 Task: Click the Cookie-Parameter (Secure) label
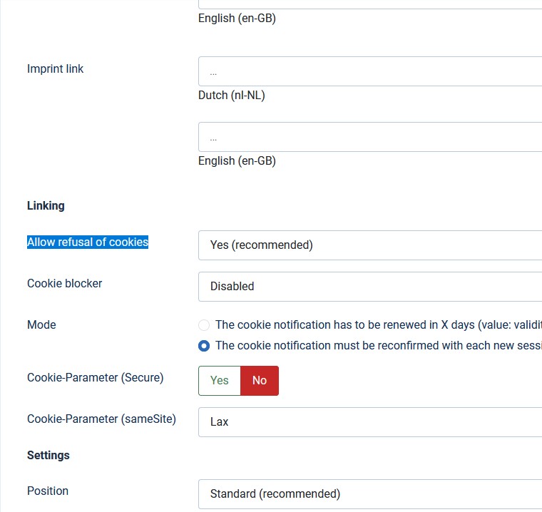click(x=96, y=377)
